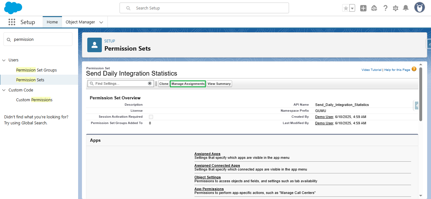
Task: Click the Manage Assignments button
Action: coord(188,84)
